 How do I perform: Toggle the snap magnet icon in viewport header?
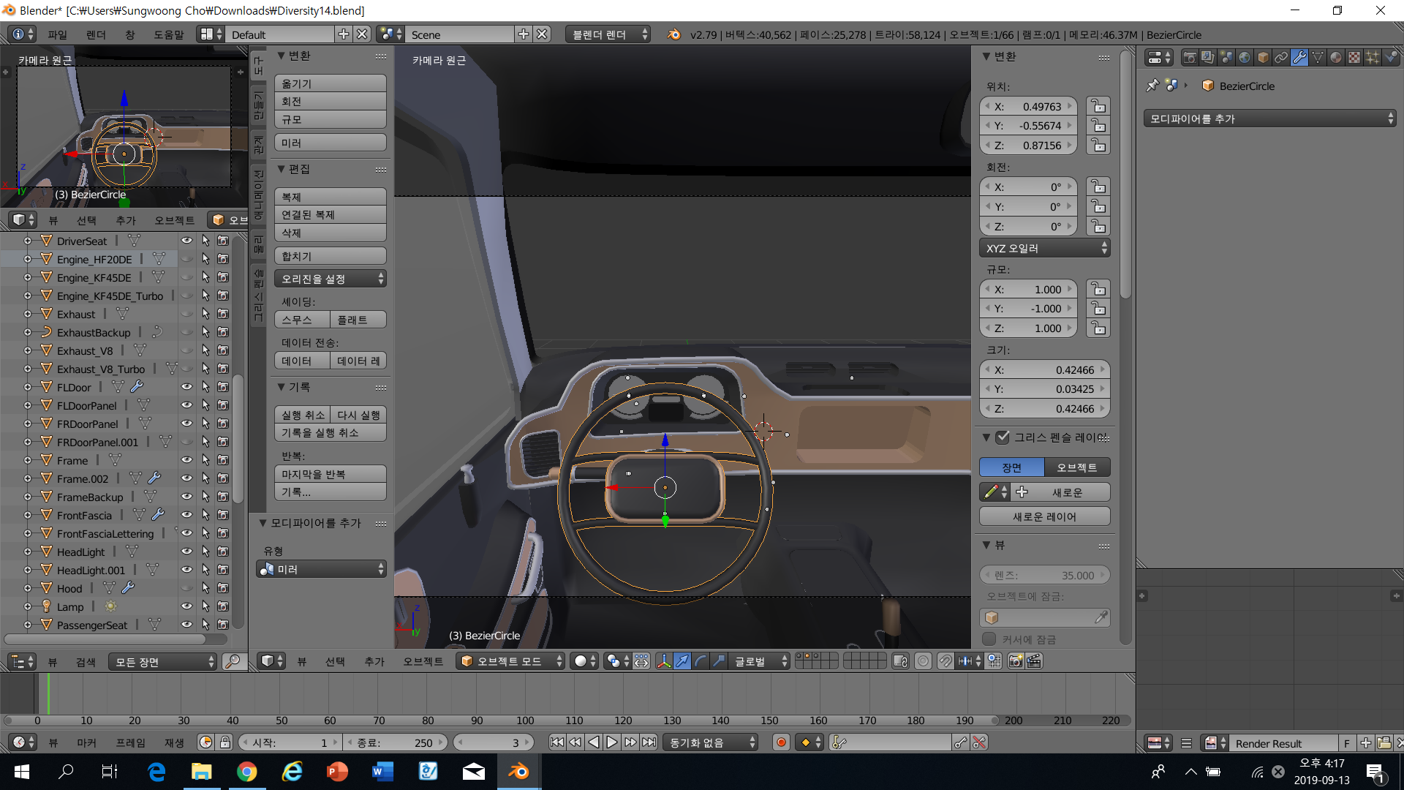point(946,661)
